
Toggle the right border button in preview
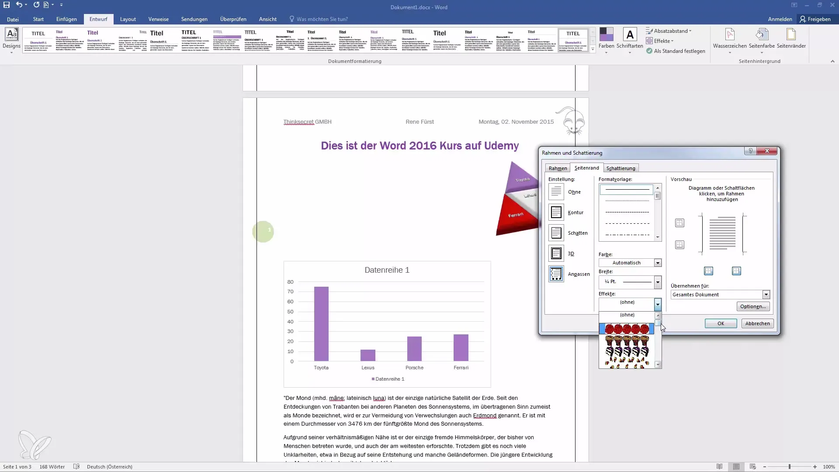pos(736,271)
